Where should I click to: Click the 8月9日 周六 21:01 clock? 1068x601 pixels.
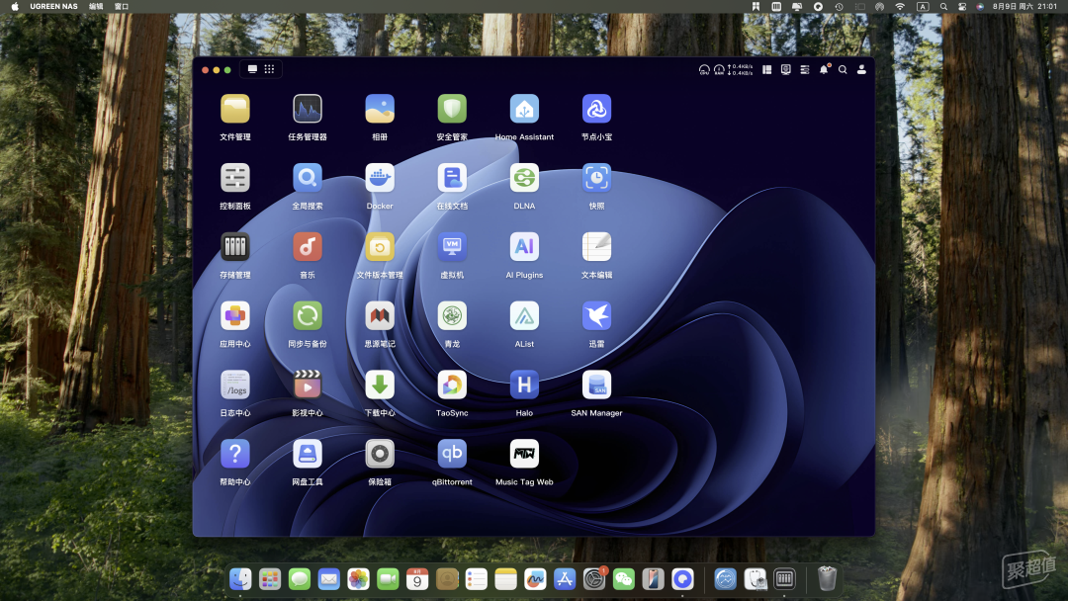[x=1024, y=6]
